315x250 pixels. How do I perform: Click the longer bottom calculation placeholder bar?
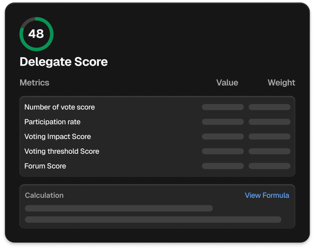pyautogui.click(x=153, y=220)
